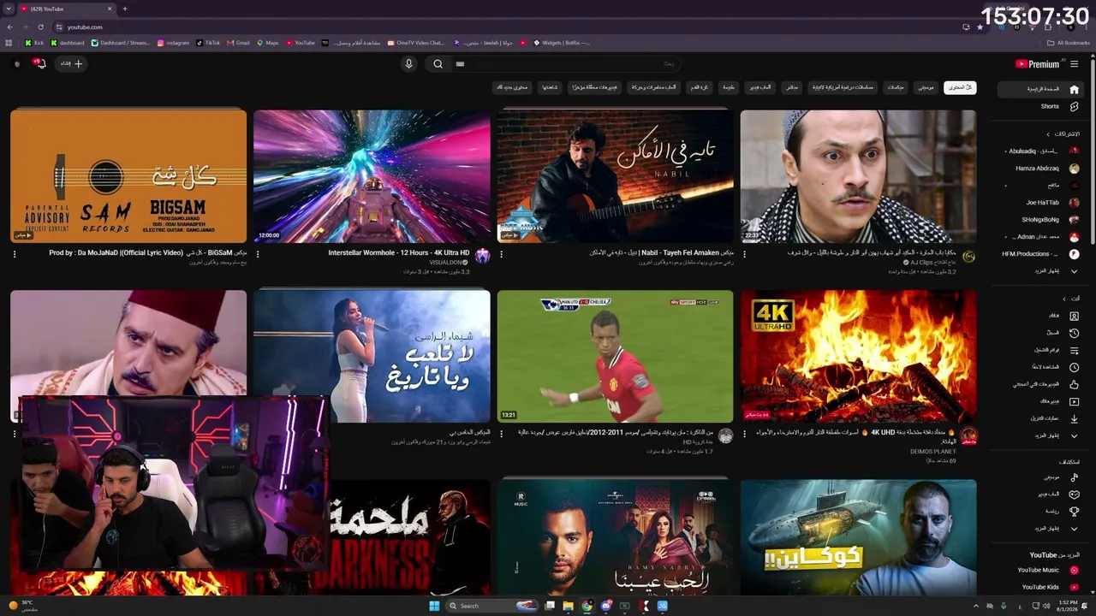
Task: Open the TikTok bookmark
Action: point(208,43)
